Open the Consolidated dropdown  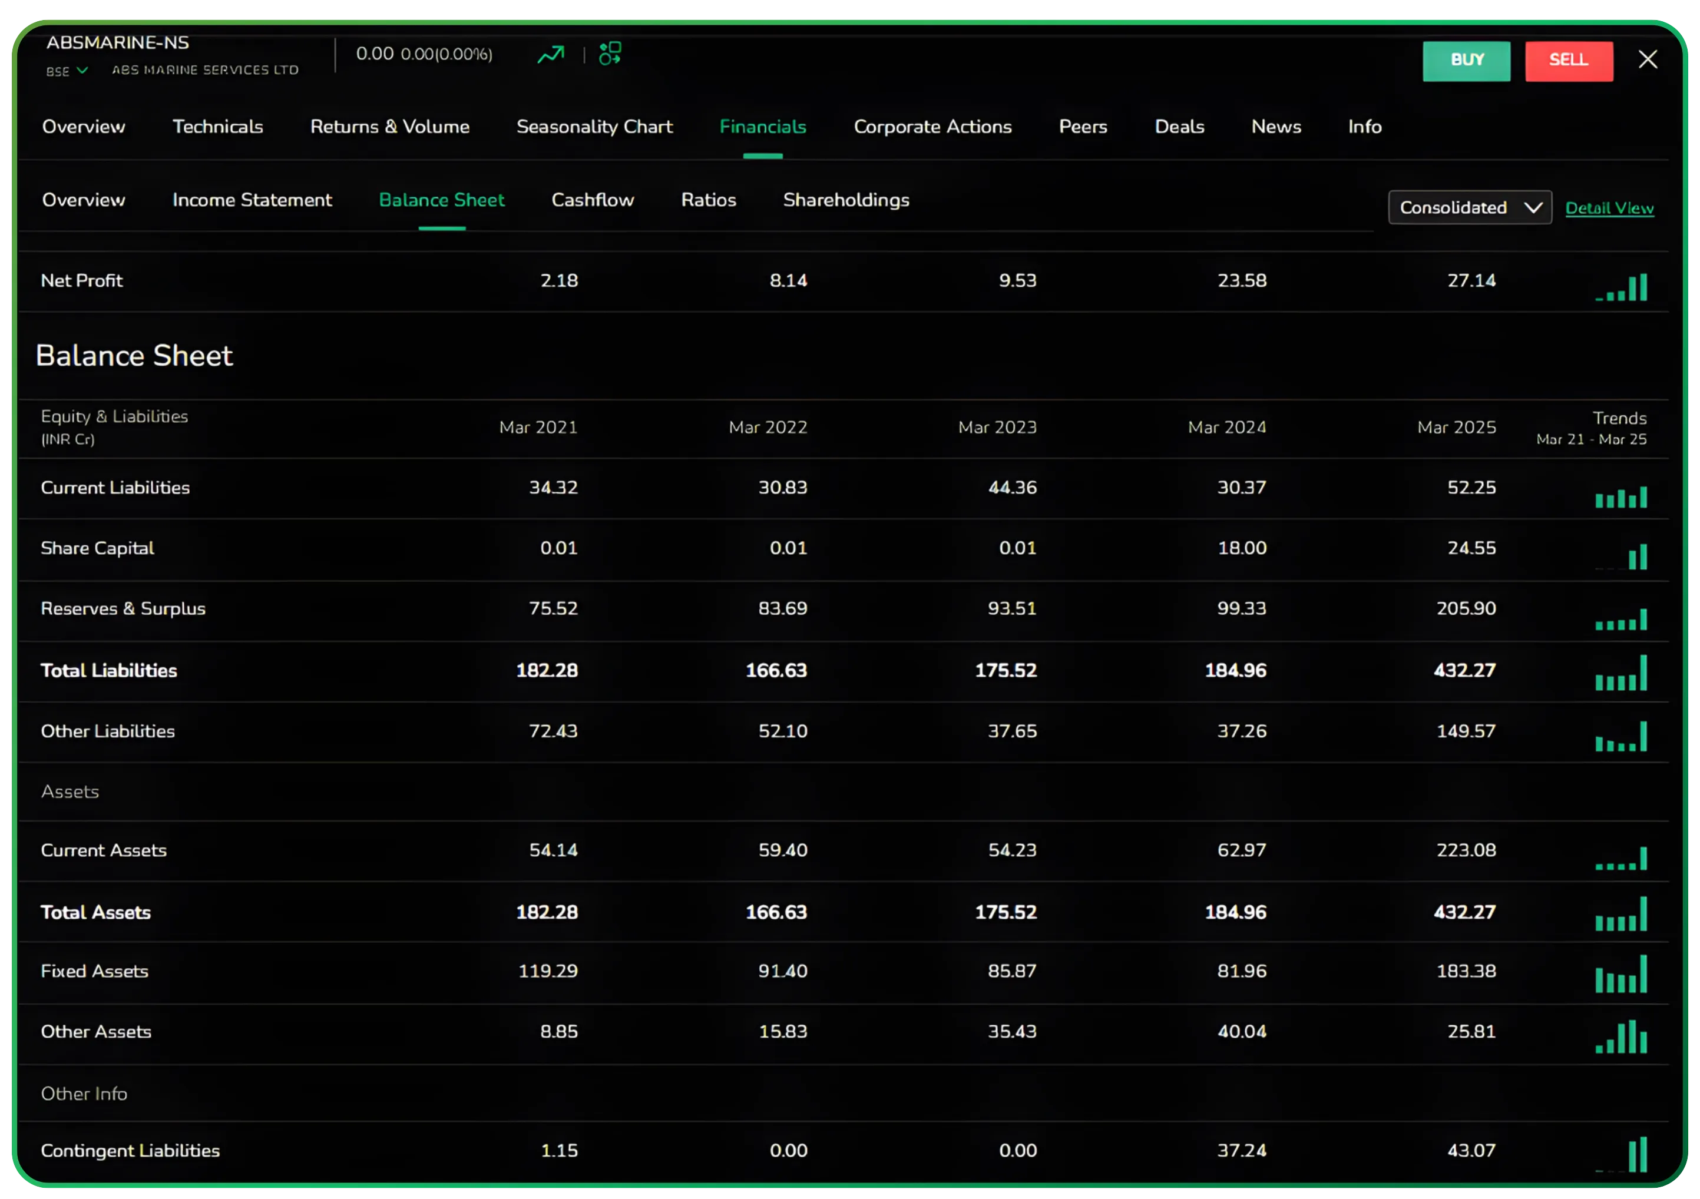click(1469, 207)
